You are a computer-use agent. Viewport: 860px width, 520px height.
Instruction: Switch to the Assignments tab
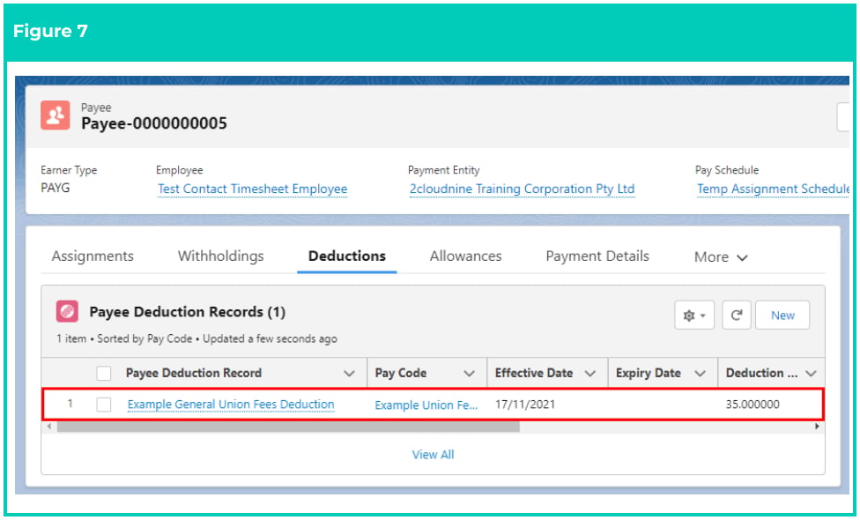93,256
